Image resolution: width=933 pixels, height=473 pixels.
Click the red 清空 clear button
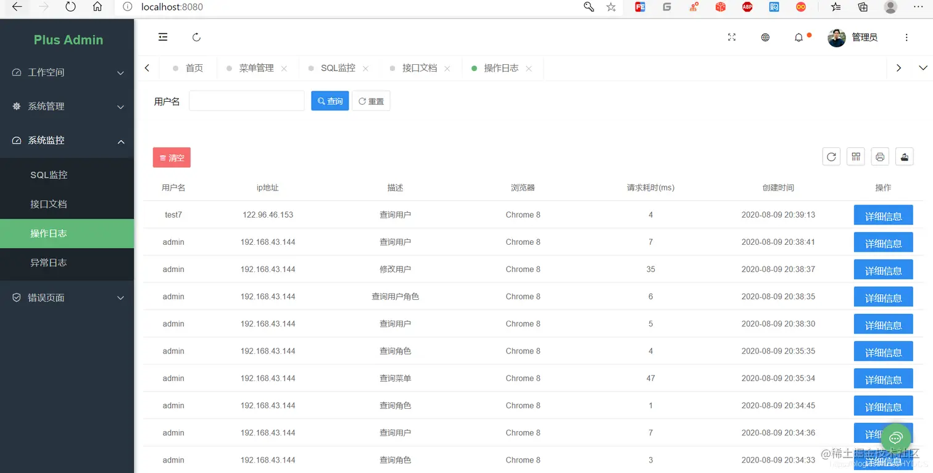[x=172, y=157]
